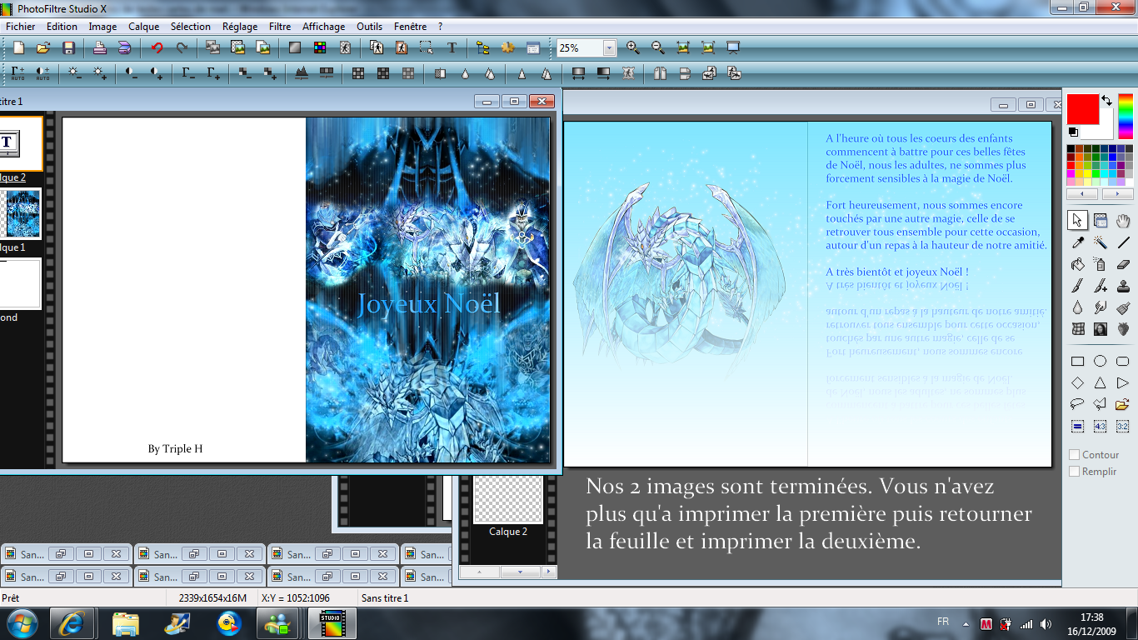This screenshot has height=640, width=1138.
Task: Set selection ratio to 3:2
Action: [1123, 426]
